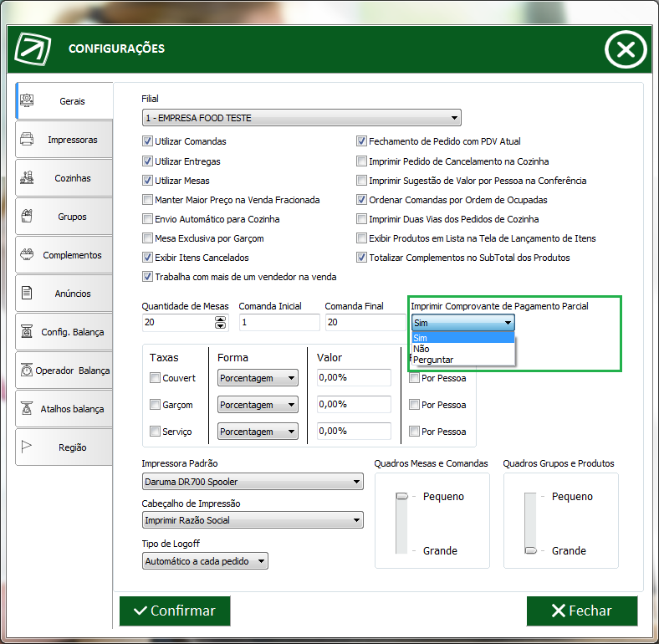
Task: Toggle Ordenar Comandas por Ordem de Ocupadas
Action: click(x=361, y=200)
